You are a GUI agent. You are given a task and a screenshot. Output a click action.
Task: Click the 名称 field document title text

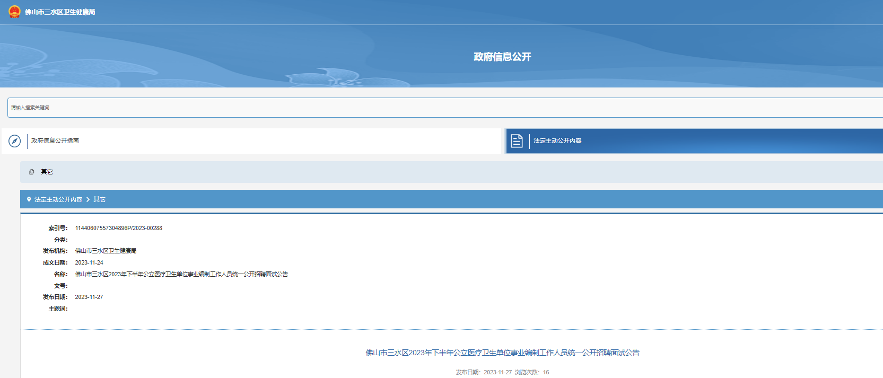click(x=181, y=274)
